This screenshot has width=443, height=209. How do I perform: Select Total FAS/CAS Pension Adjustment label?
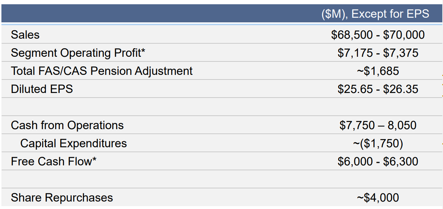pos(102,71)
